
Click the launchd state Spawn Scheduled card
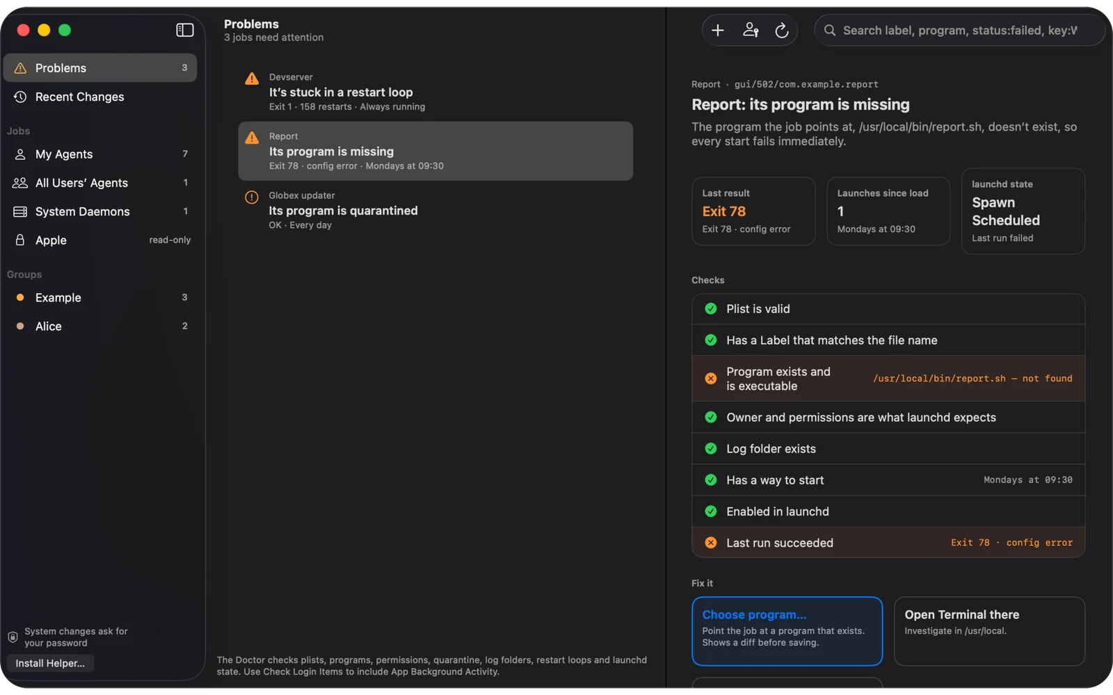1023,211
